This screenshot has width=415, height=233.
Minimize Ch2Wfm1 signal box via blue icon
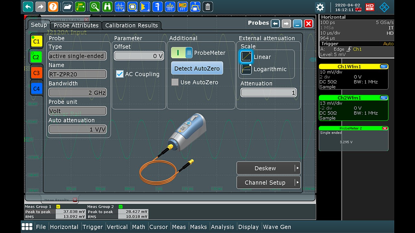point(384,97)
